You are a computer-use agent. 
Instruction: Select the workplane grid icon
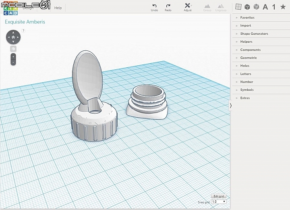[x=238, y=7]
